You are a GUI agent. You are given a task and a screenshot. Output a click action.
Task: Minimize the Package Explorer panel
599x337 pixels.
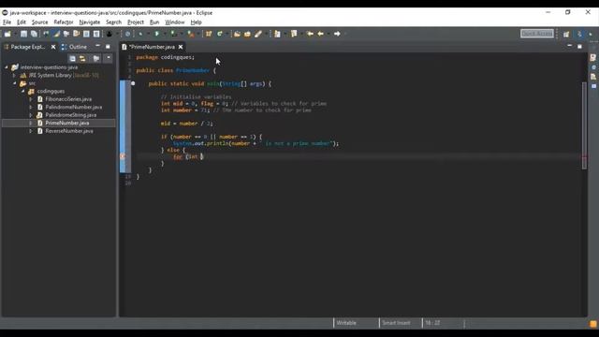tap(97, 46)
